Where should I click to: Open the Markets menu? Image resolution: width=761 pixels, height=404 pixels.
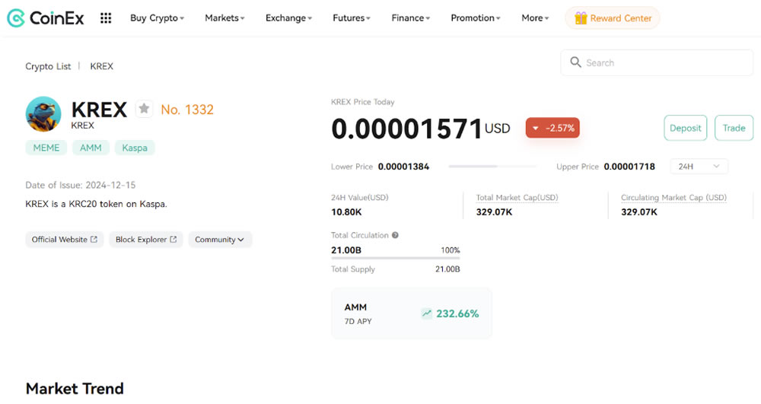point(224,18)
